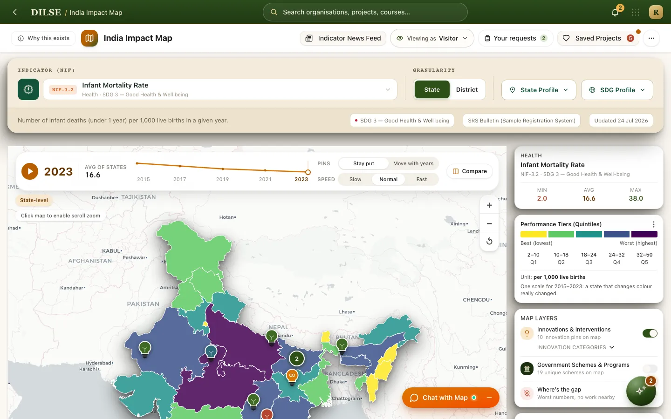Go back with the header arrow

[15, 12]
